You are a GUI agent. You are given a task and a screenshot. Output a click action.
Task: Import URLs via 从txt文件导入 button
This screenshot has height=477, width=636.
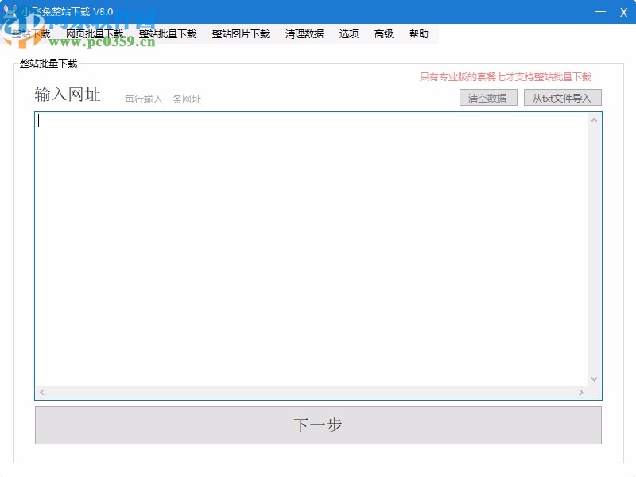563,97
